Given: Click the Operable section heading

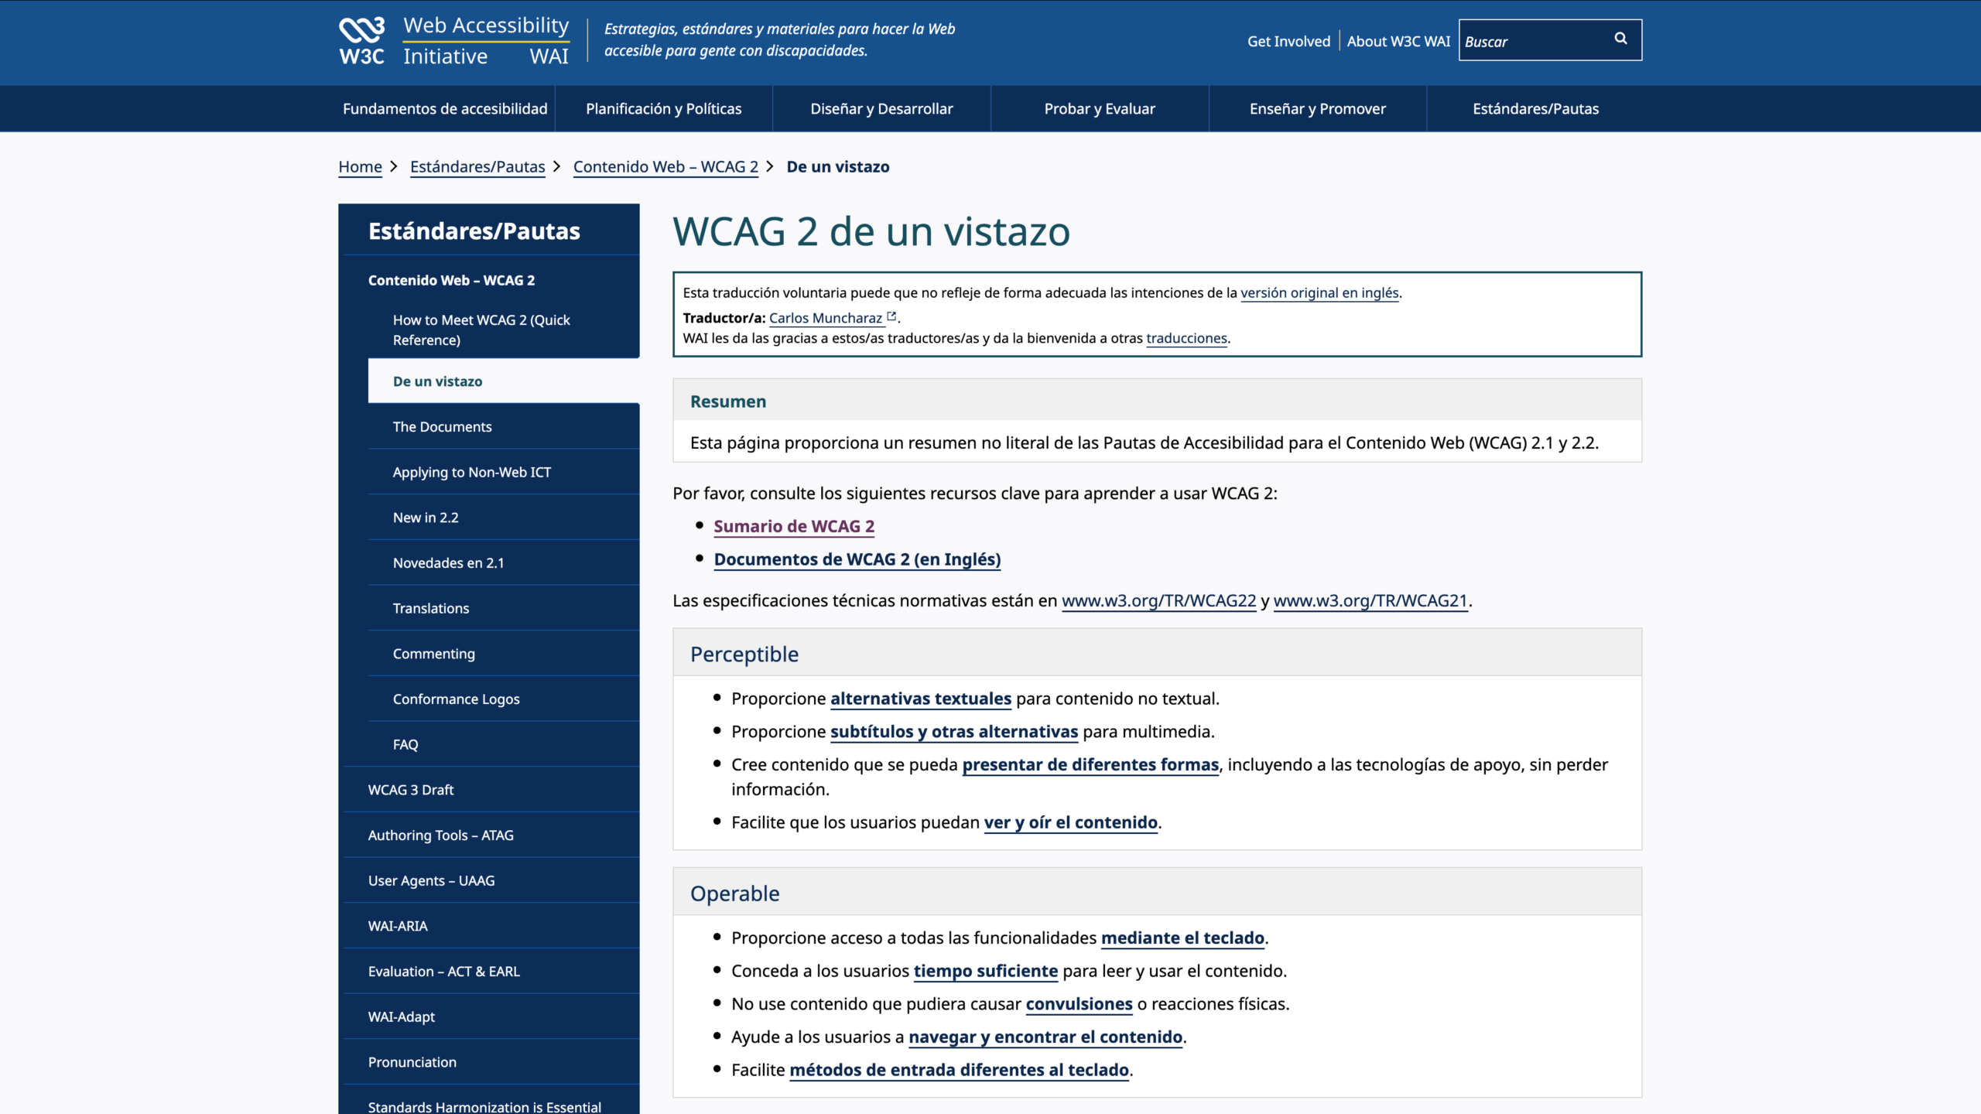Looking at the screenshot, I should point(734,893).
